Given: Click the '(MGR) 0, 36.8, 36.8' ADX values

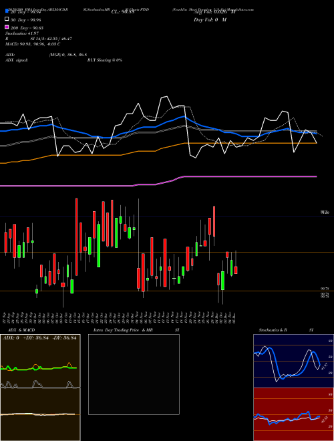Looking at the screenshot, I should pos(68,55).
